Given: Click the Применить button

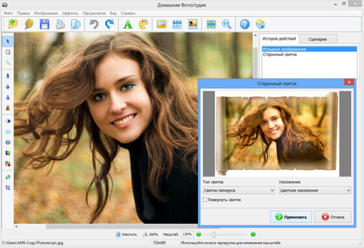Looking at the screenshot, I should [x=291, y=217].
